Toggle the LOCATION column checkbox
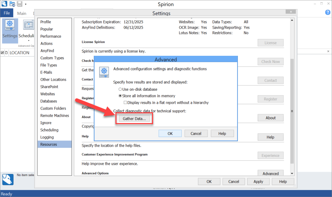Screen dimensions: 332x197 click(x=2, y=53)
